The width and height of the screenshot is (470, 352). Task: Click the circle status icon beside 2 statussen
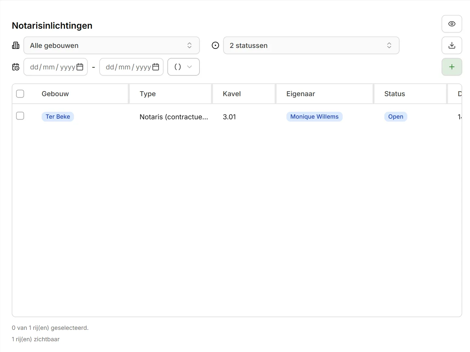[215, 45]
